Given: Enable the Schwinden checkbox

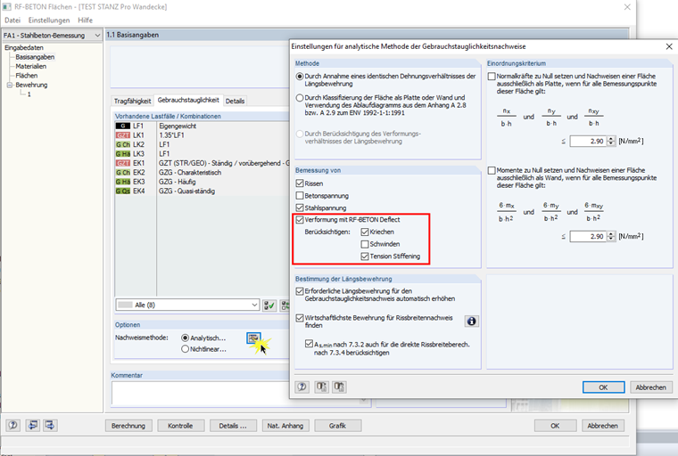Looking at the screenshot, I should click(365, 244).
